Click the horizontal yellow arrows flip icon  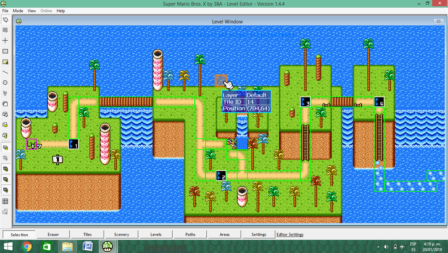tap(5, 125)
